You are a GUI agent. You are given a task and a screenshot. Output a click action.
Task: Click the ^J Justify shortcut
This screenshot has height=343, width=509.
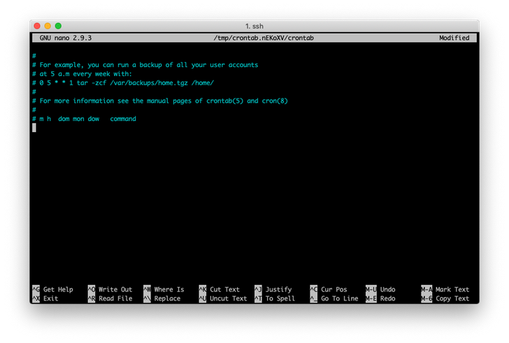coord(273,289)
